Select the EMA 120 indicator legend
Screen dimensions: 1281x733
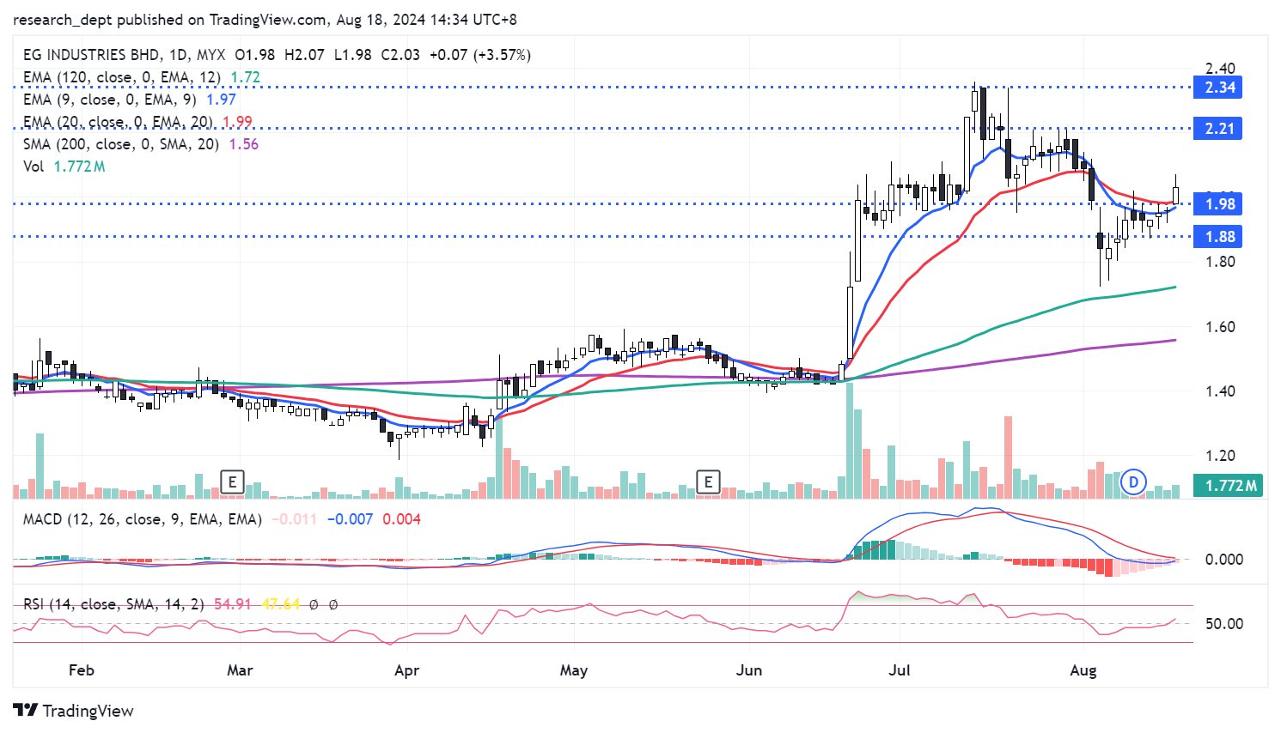121,77
